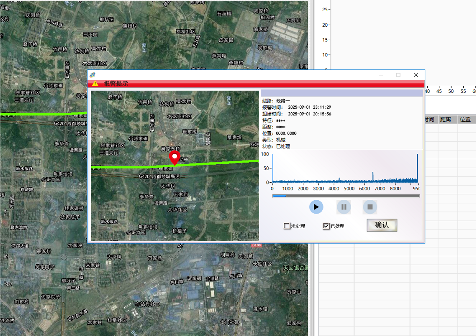Click the yellow warning triangle icon
Image resolution: width=476 pixels, height=336 pixels.
pos(95,83)
